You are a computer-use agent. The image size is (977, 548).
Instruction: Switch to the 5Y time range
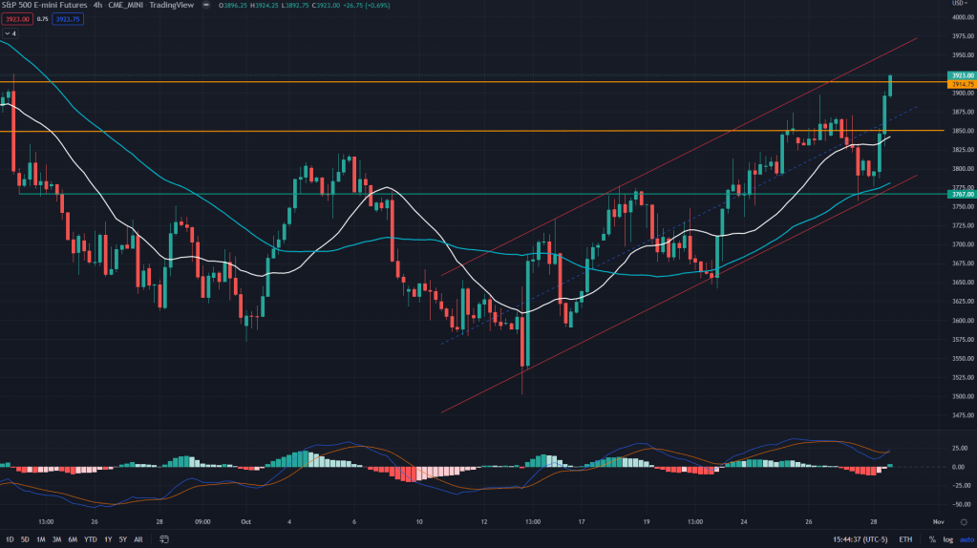coord(122,539)
